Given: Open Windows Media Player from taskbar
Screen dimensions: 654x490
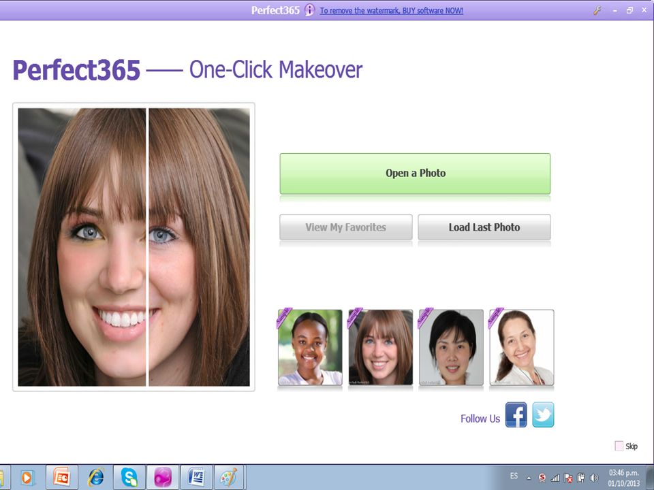Looking at the screenshot, I should (27, 478).
